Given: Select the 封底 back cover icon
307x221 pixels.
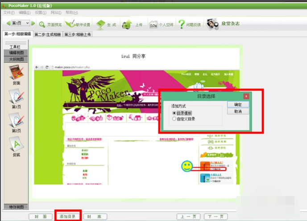Looking at the screenshot, I should (x=16, y=144).
